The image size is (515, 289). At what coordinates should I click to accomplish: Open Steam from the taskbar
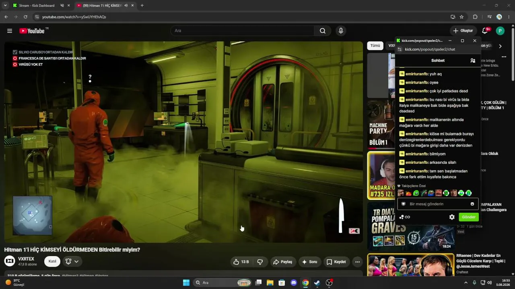pyautogui.click(x=317, y=283)
